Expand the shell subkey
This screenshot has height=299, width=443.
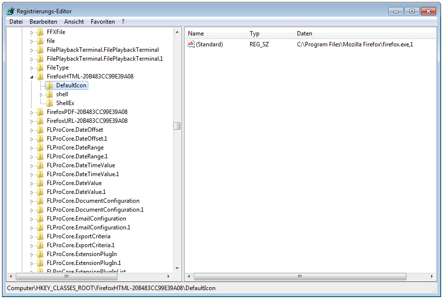pos(41,94)
